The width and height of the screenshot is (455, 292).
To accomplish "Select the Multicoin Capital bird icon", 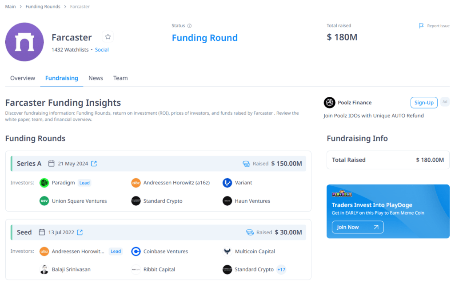I will coord(227,251).
